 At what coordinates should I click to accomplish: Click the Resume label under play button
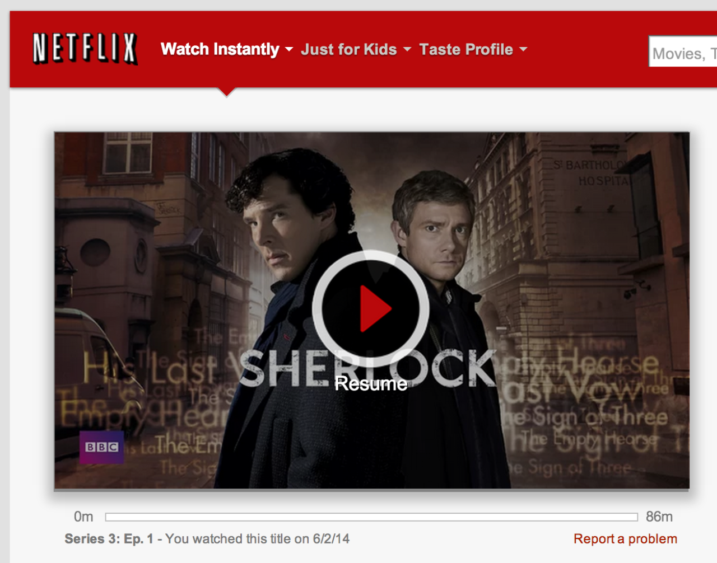[371, 384]
